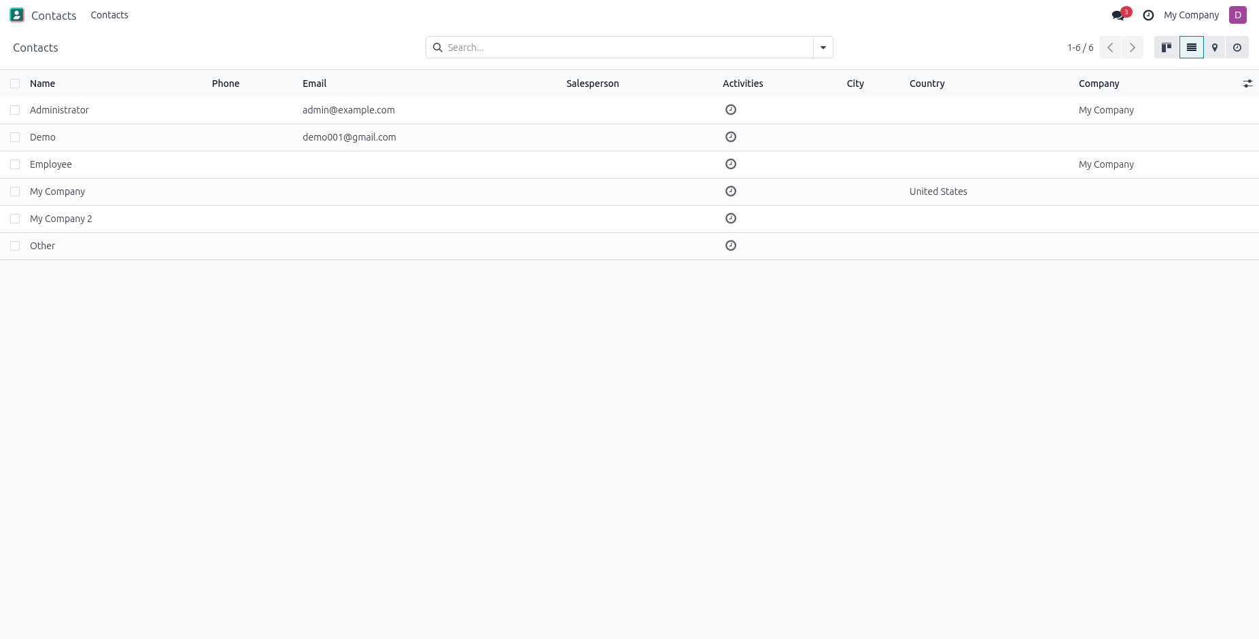Go to next page of records
This screenshot has width=1259, height=639.
(x=1133, y=48)
